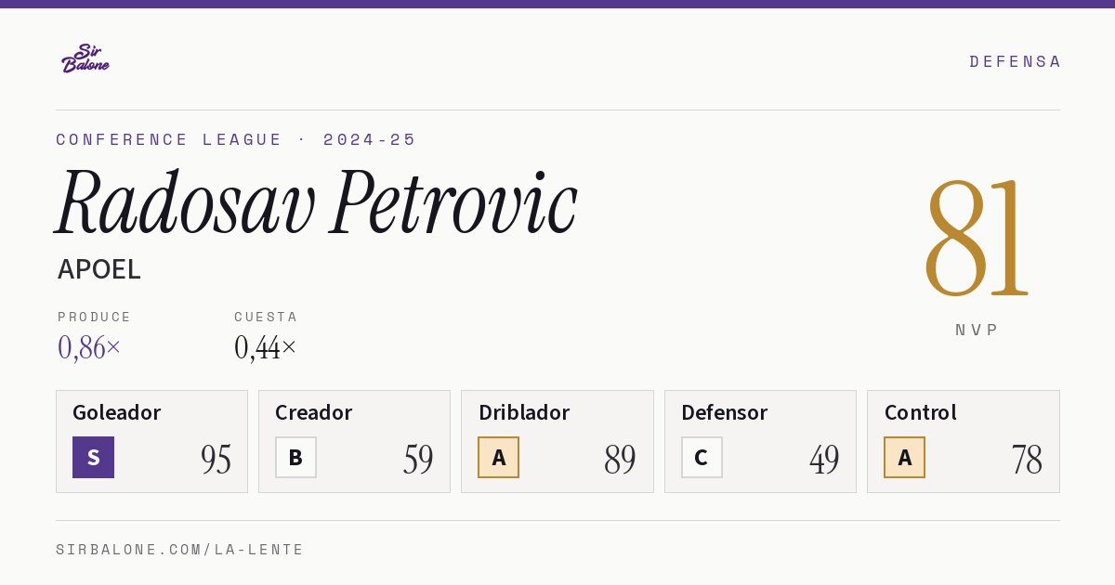Select the A grade badge under Control
The image size is (1115, 585).
coord(904,457)
